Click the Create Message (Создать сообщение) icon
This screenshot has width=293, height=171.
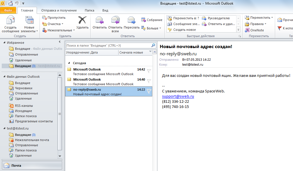(10, 20)
